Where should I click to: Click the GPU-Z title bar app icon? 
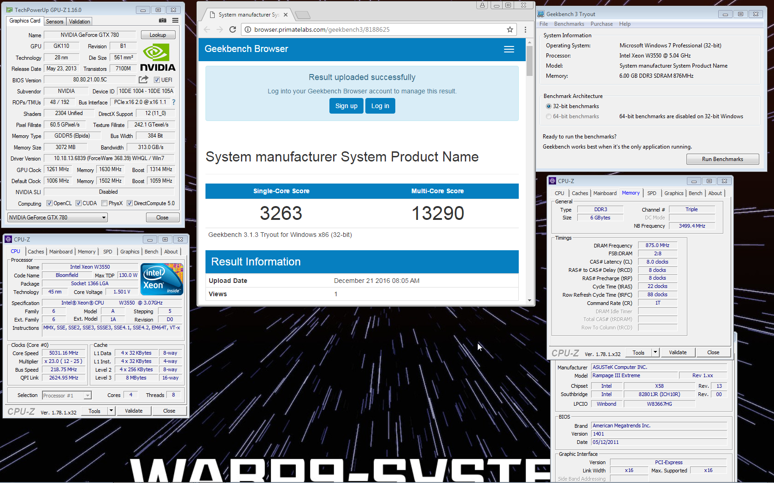(9, 10)
